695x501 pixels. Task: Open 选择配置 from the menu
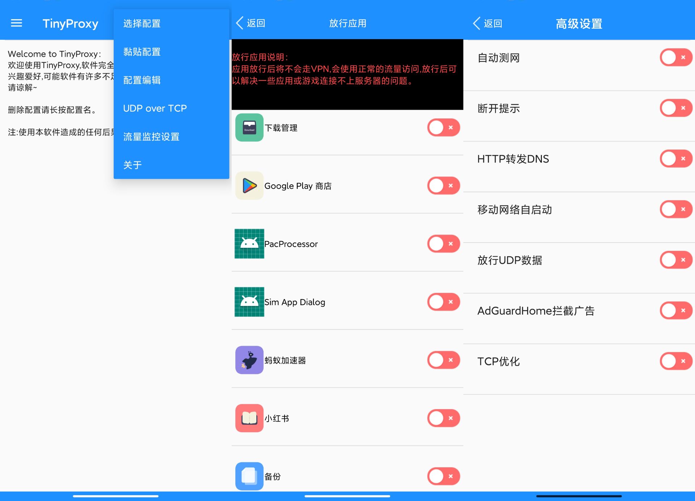[x=142, y=24]
